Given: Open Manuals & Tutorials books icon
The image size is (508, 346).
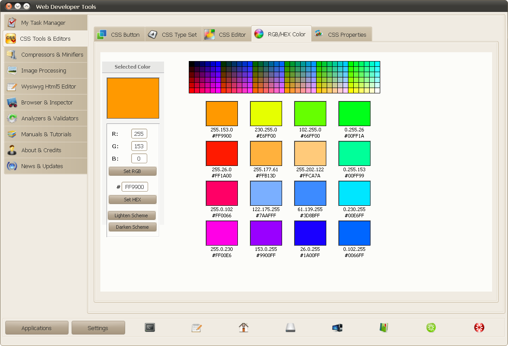Looking at the screenshot, I should (12, 134).
